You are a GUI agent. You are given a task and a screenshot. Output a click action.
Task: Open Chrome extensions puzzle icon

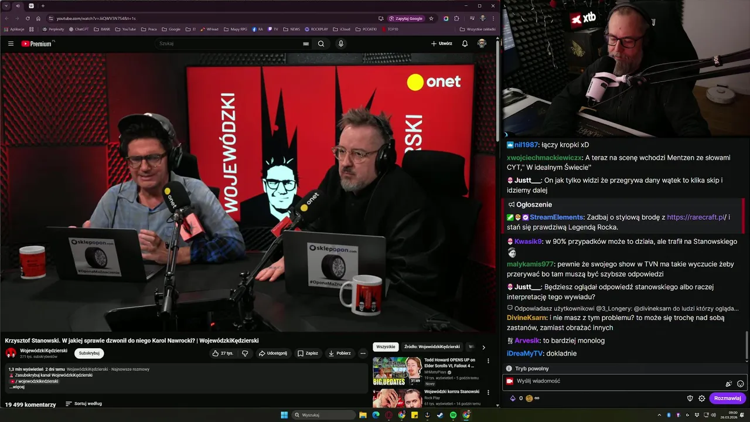tap(456, 18)
